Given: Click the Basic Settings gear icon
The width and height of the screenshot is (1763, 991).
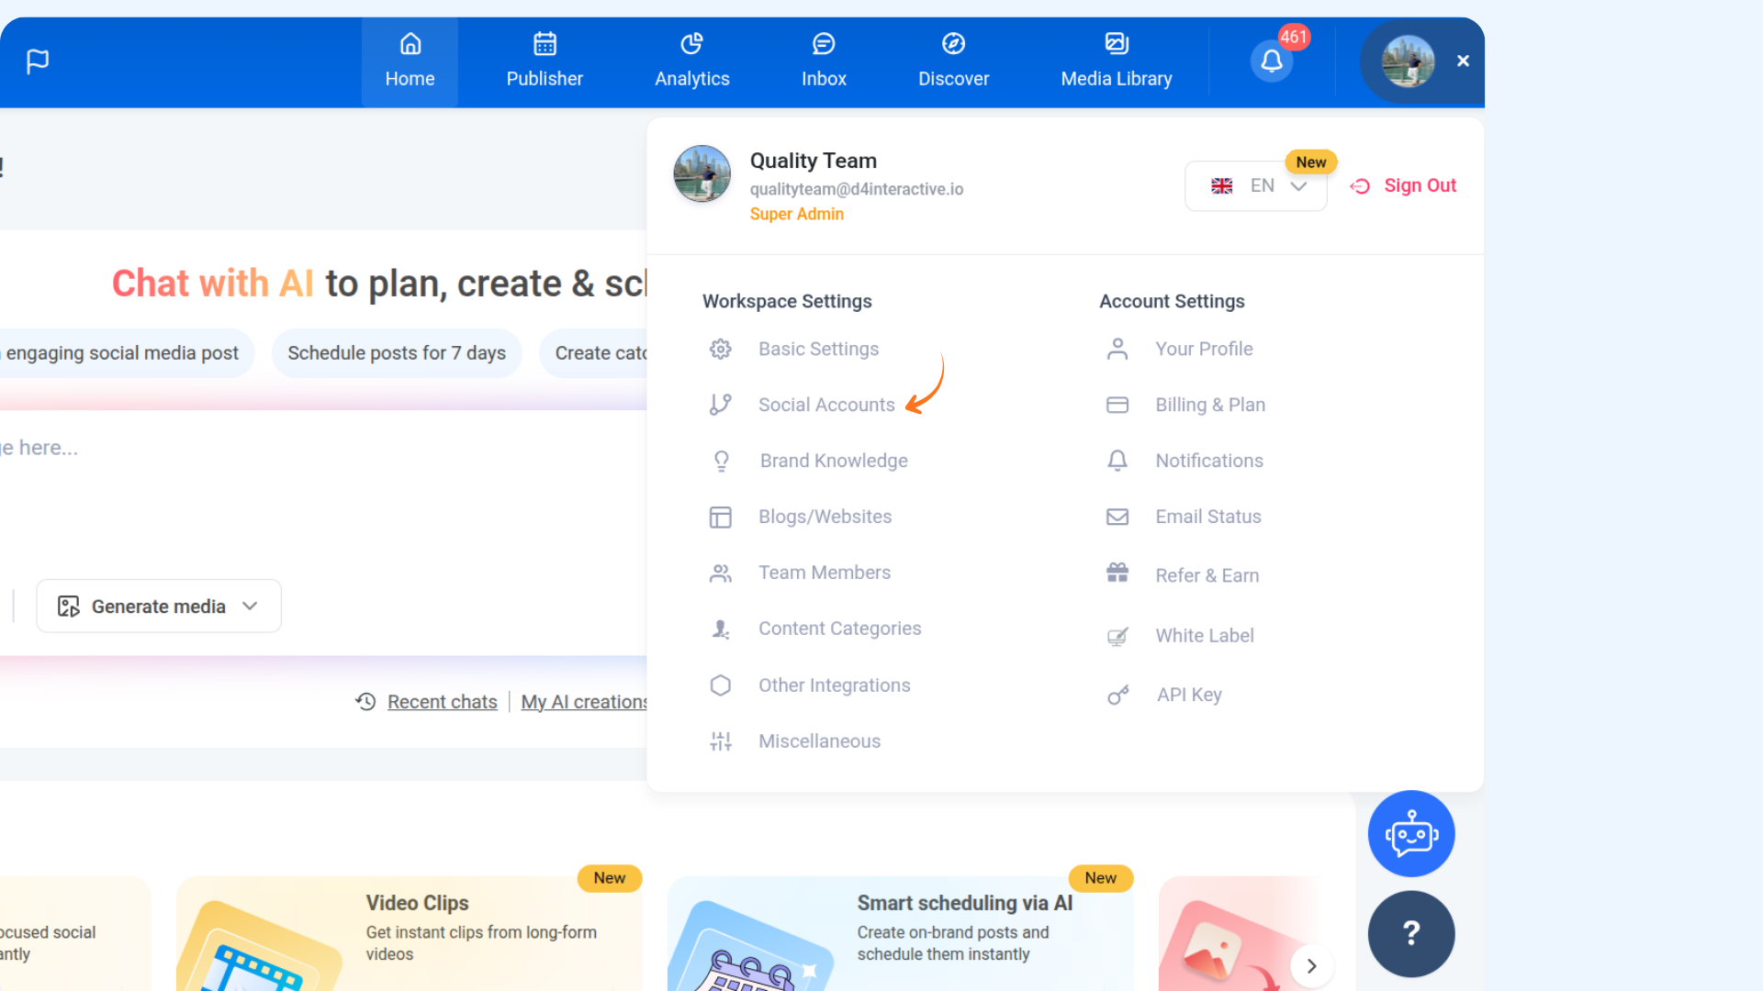Looking at the screenshot, I should pyautogui.click(x=721, y=350).
